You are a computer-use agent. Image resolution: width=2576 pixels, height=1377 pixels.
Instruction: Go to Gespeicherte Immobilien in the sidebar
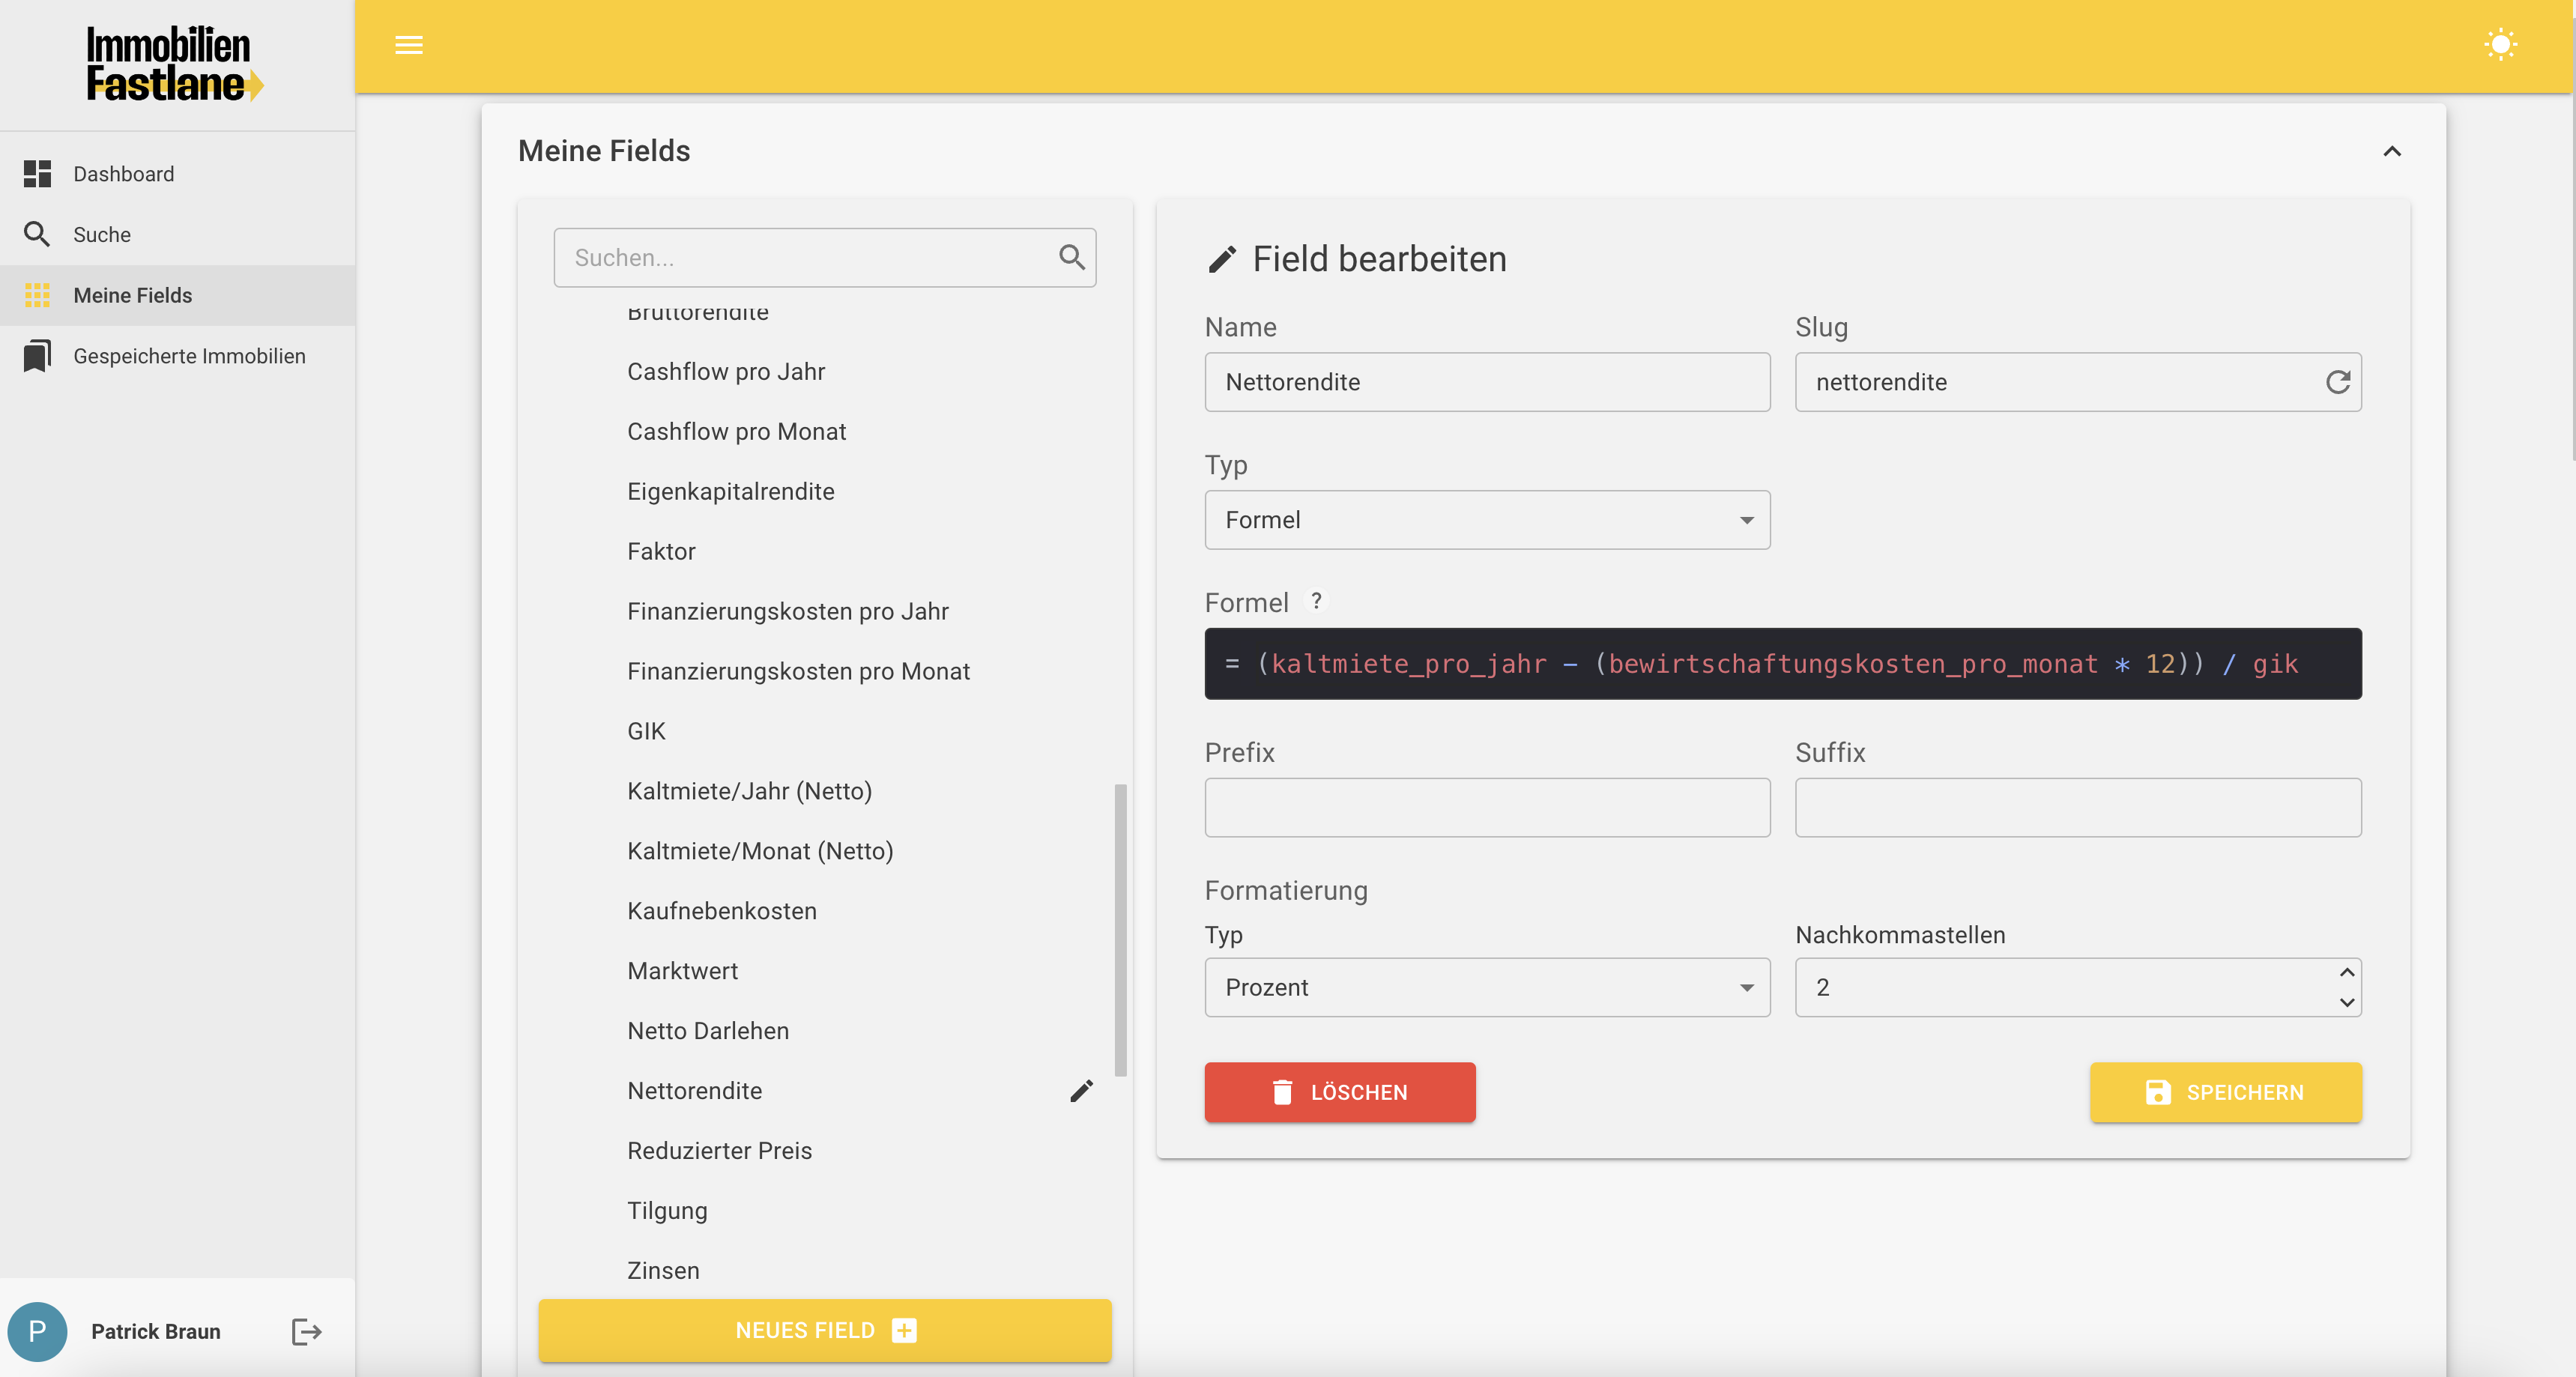pyautogui.click(x=189, y=356)
